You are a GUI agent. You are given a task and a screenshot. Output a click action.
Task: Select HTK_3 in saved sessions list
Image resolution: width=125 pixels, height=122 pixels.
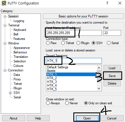tap(71, 82)
